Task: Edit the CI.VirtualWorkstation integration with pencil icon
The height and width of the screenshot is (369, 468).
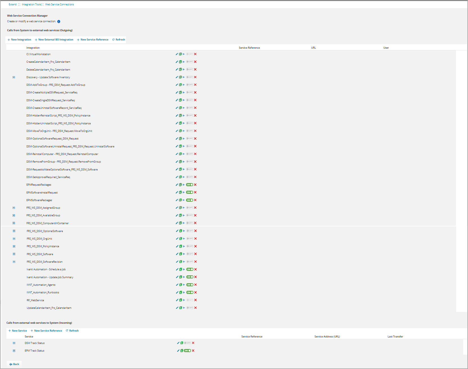Action: point(177,54)
